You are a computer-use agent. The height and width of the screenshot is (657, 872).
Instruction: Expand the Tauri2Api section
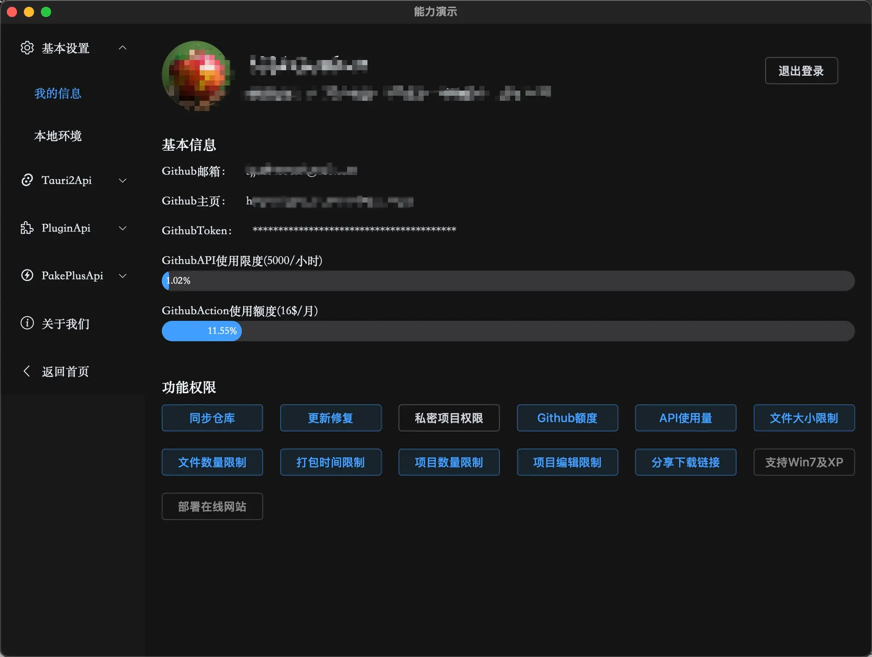[x=123, y=180]
